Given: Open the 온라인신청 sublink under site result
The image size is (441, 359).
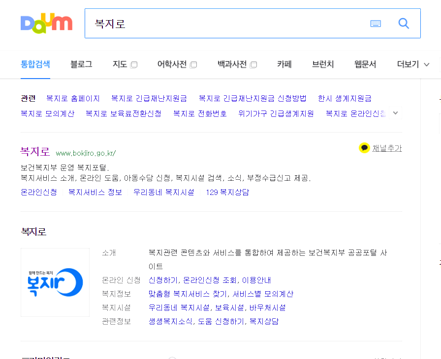Looking at the screenshot, I should point(39,192).
